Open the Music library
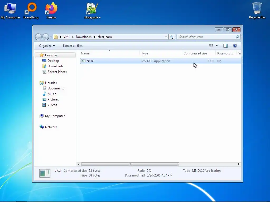 52,94
